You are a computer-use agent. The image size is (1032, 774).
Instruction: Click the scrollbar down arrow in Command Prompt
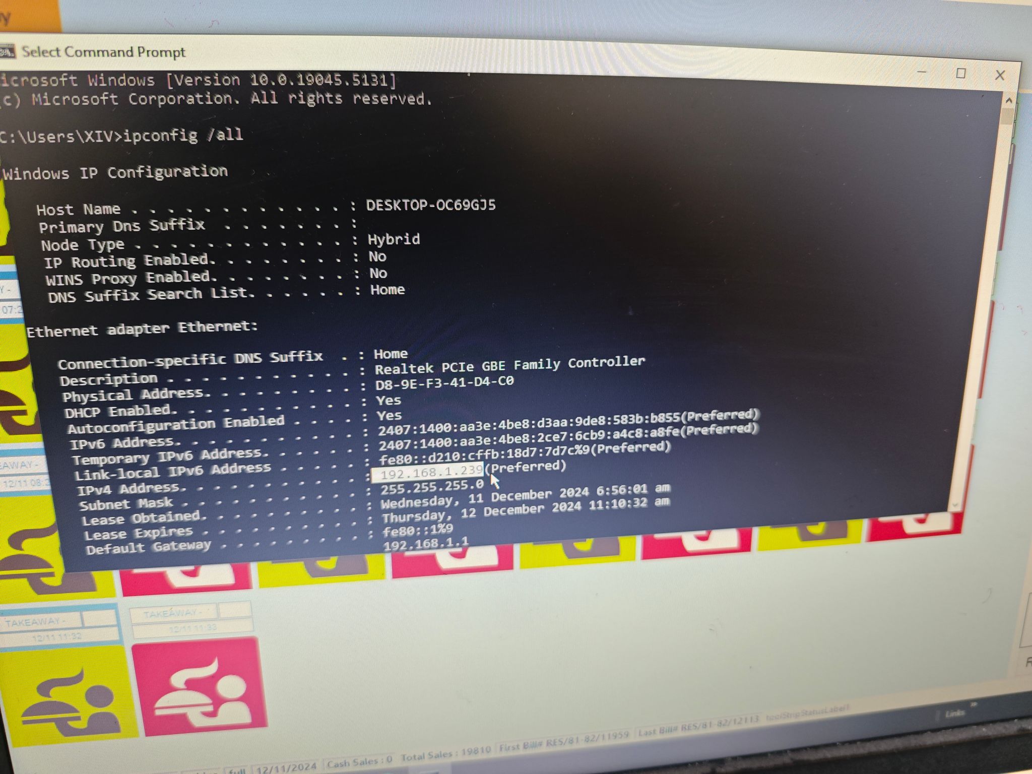[x=954, y=504]
